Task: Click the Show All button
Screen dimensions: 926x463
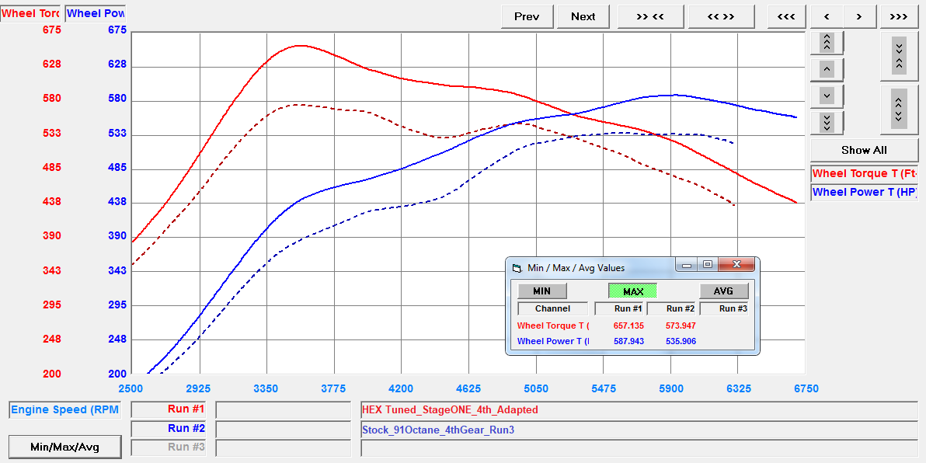Action: (x=864, y=150)
